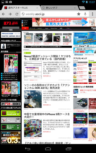Open the purple phone app icon in Apple ranking
The height and width of the screenshot is (153, 96).
click(x=75, y=73)
